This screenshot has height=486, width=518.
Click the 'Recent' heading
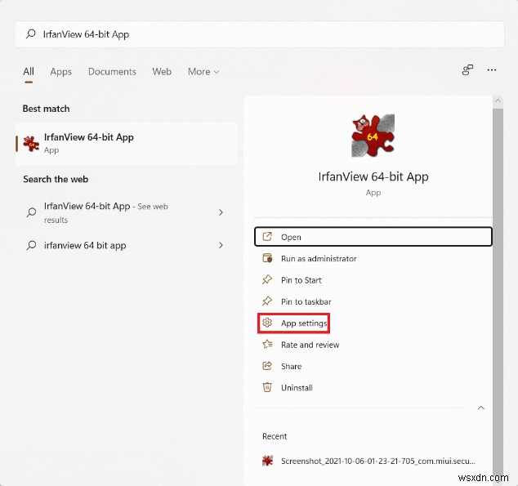click(x=275, y=436)
